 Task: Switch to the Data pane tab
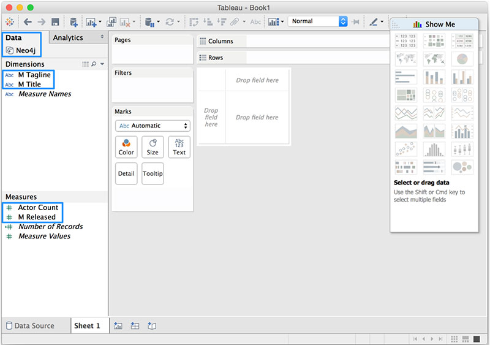click(x=13, y=37)
